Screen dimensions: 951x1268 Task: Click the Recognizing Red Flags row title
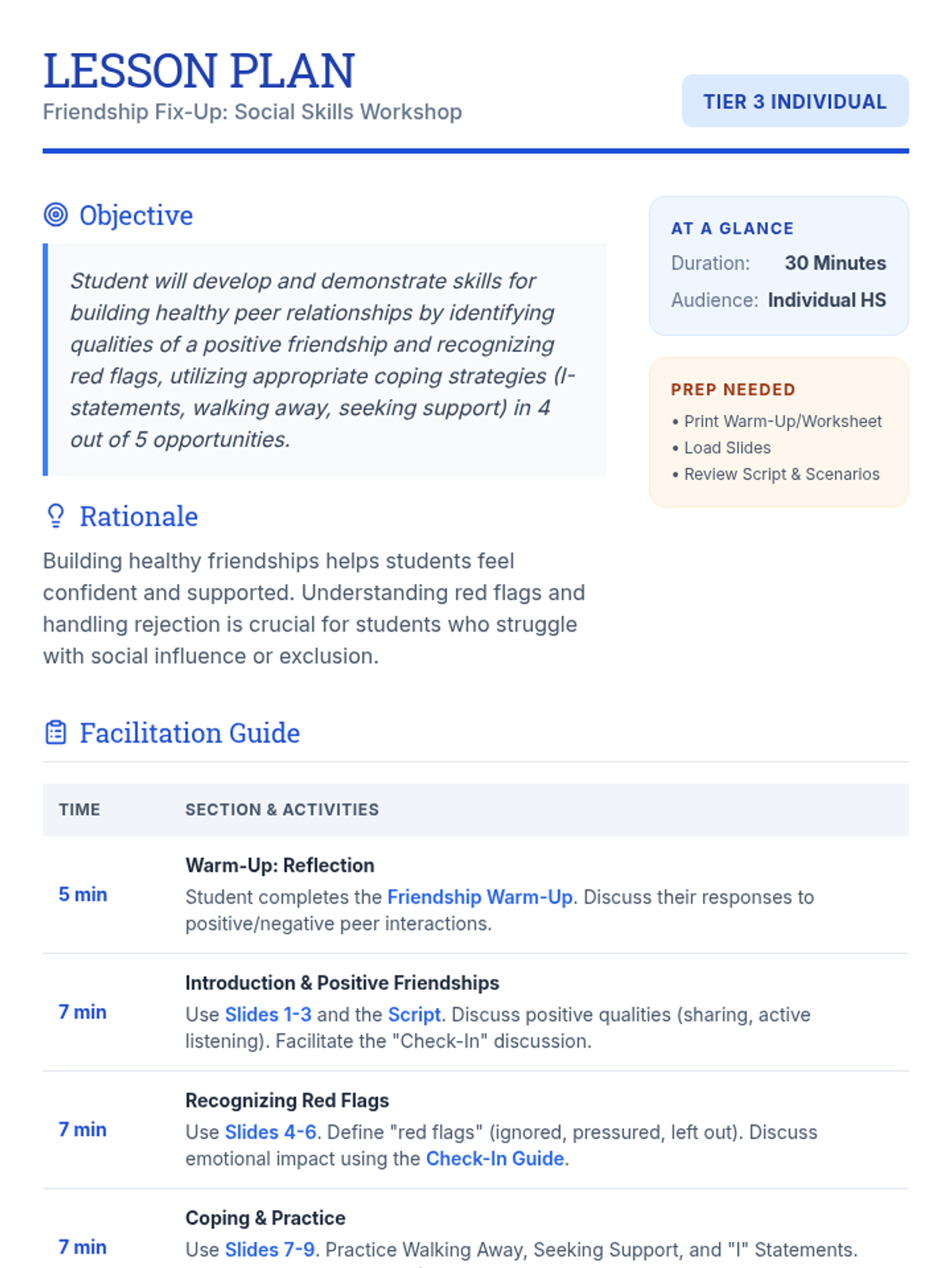point(287,1101)
